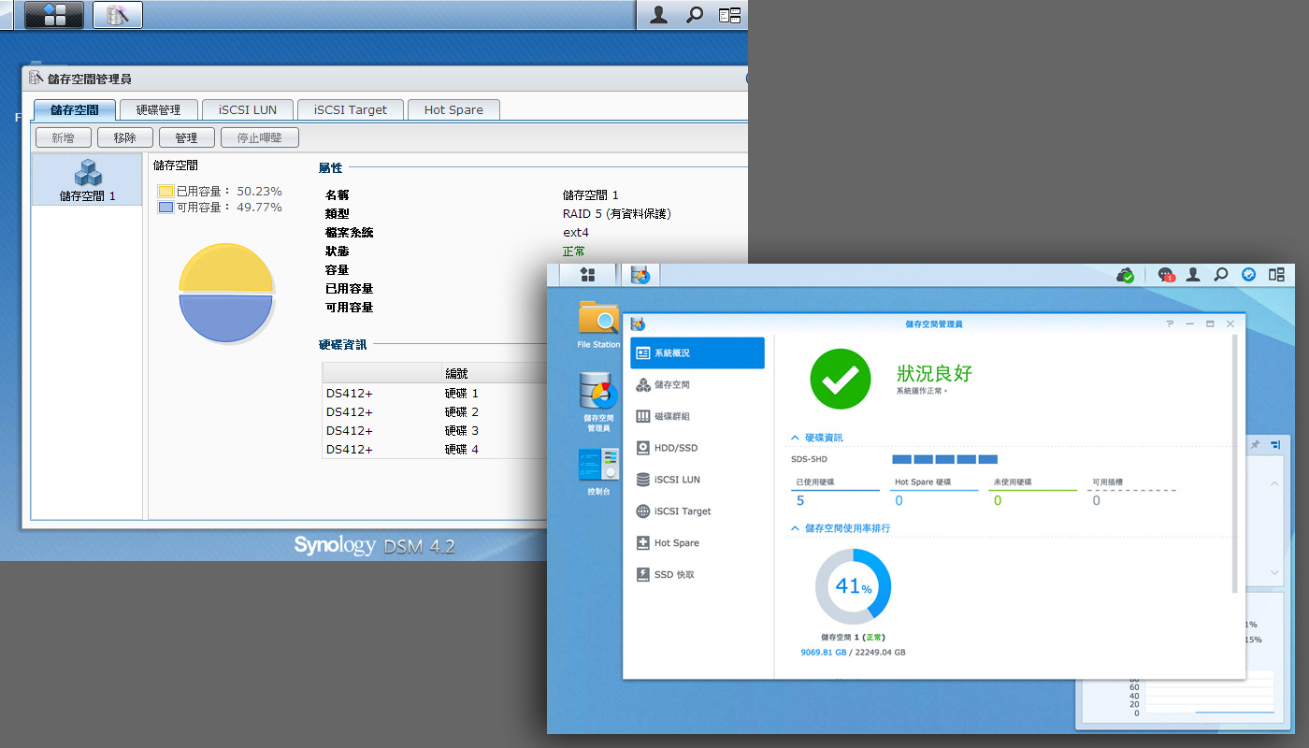Screen dimensions: 1309x748
Task: Click the green 狀況良好 status checkmark
Action: (841, 379)
